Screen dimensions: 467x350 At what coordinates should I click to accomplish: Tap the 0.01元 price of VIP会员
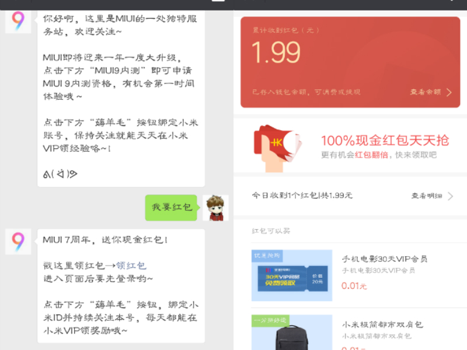[x=354, y=286]
